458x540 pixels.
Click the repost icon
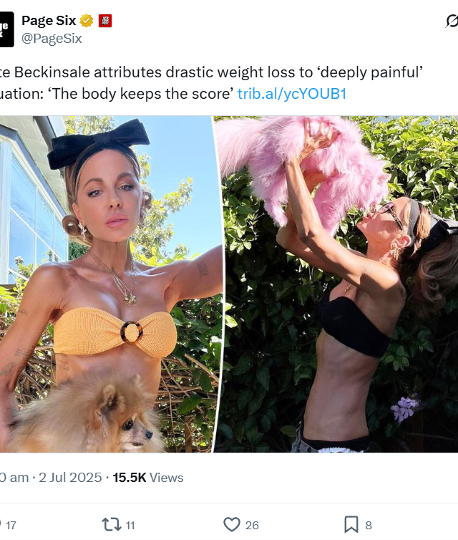tap(112, 524)
